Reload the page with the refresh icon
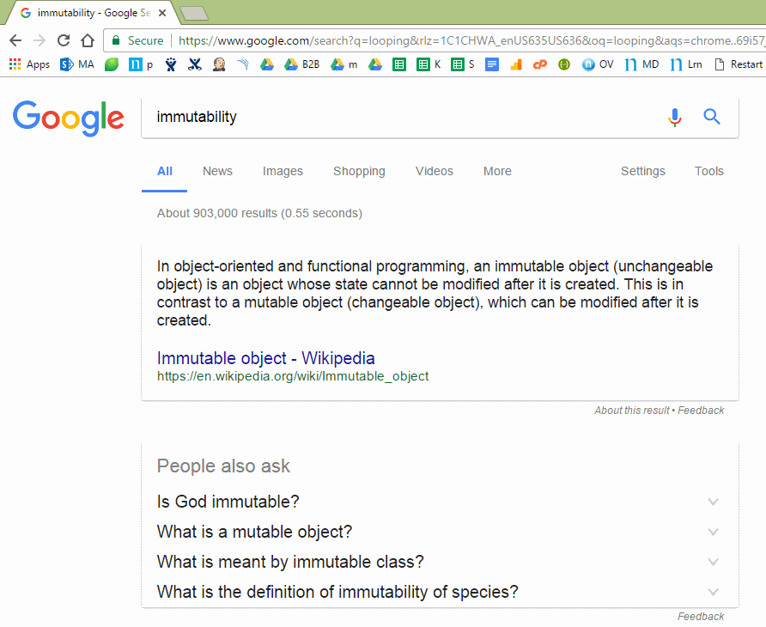766x627 pixels. pos(64,40)
